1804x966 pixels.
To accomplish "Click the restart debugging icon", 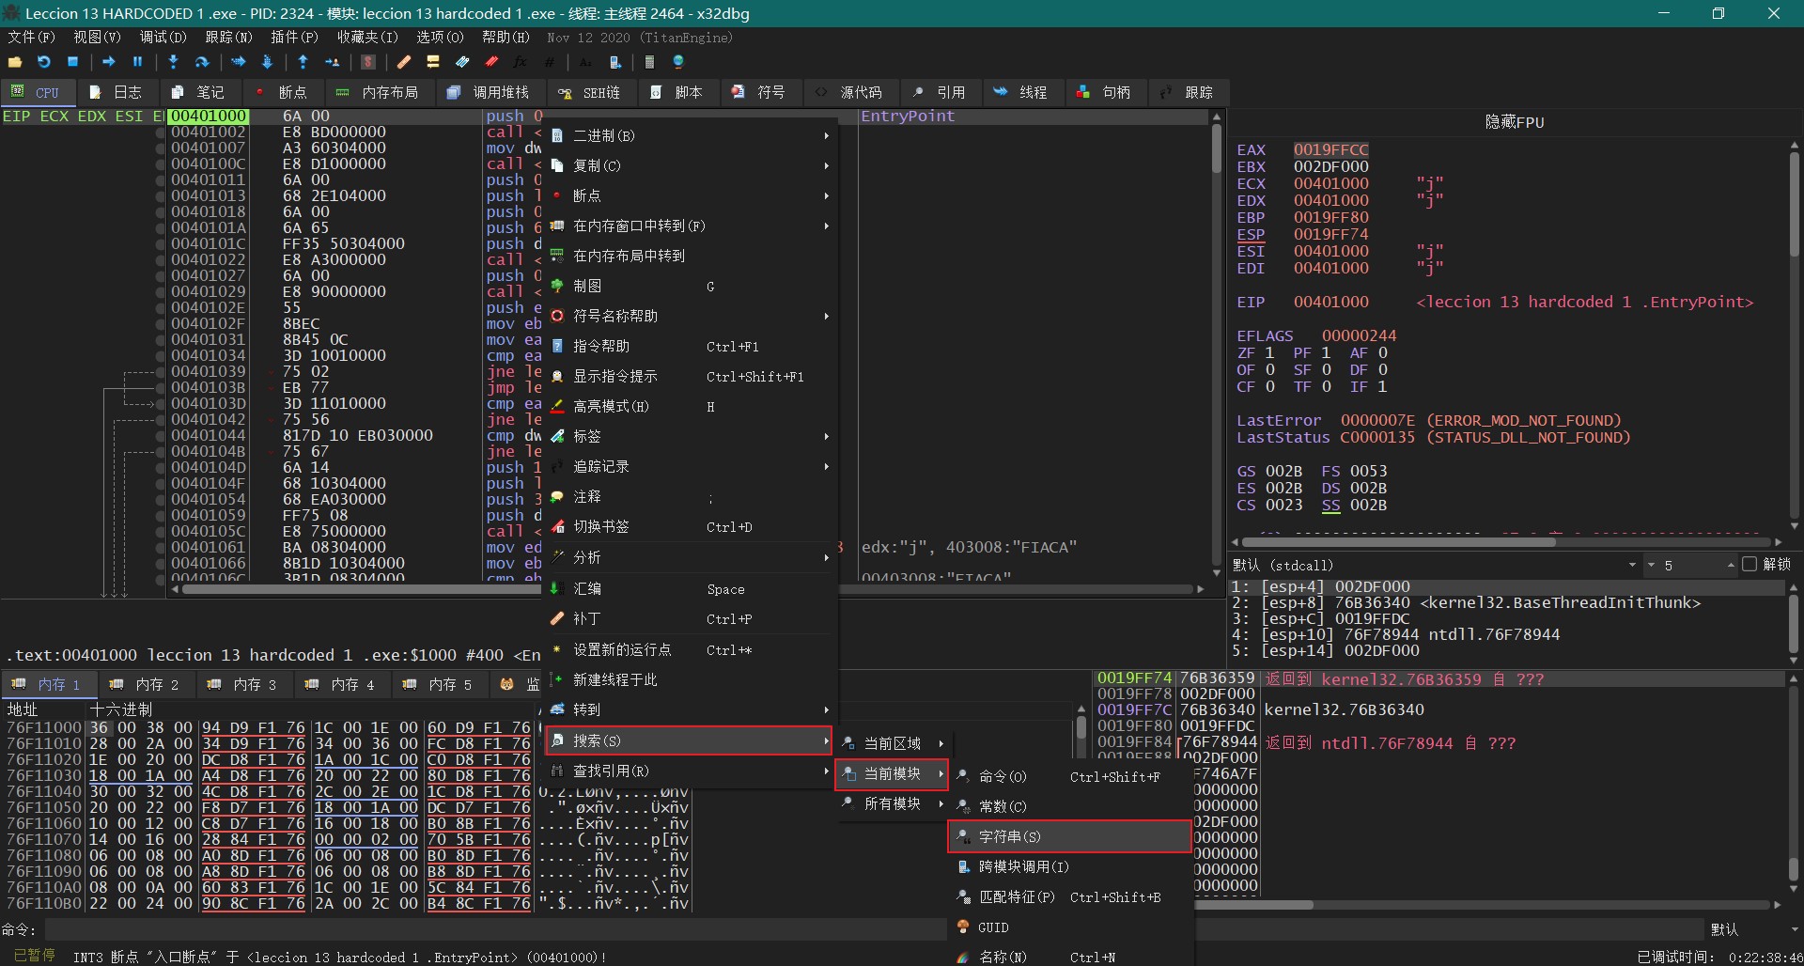I will [44, 62].
